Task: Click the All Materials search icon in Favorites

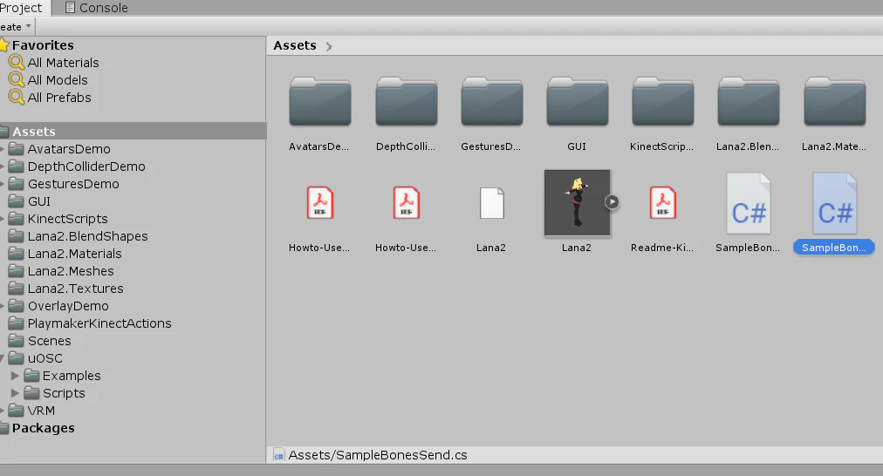Action: pos(17,62)
